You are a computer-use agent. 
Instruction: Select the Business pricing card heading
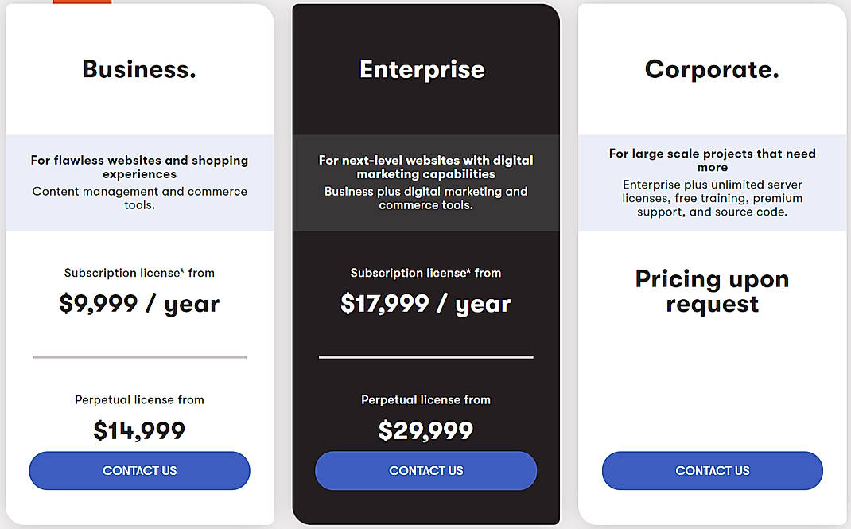point(139,69)
